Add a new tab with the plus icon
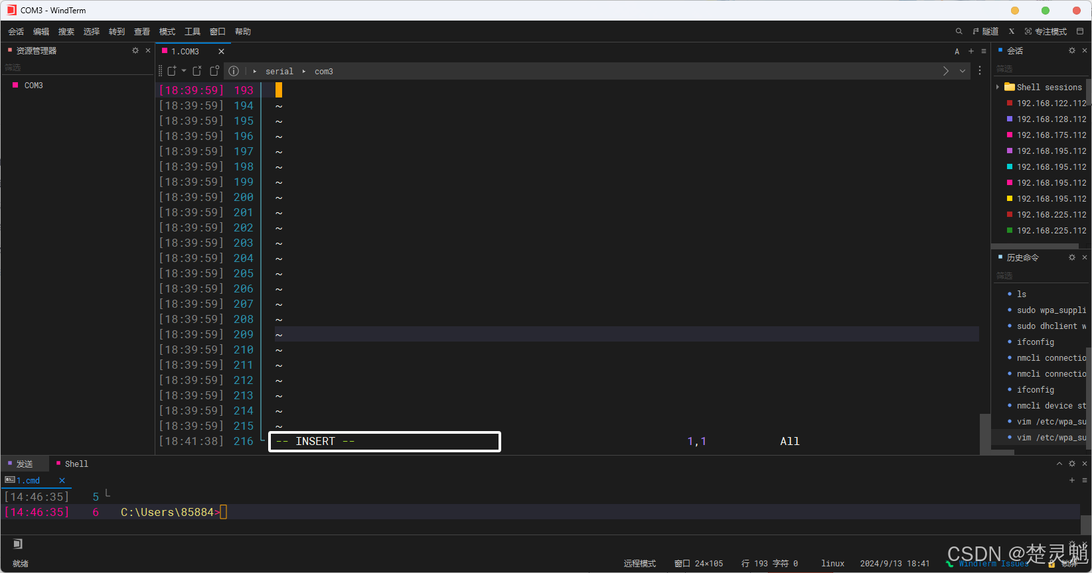This screenshot has height=573, width=1092. coord(971,51)
